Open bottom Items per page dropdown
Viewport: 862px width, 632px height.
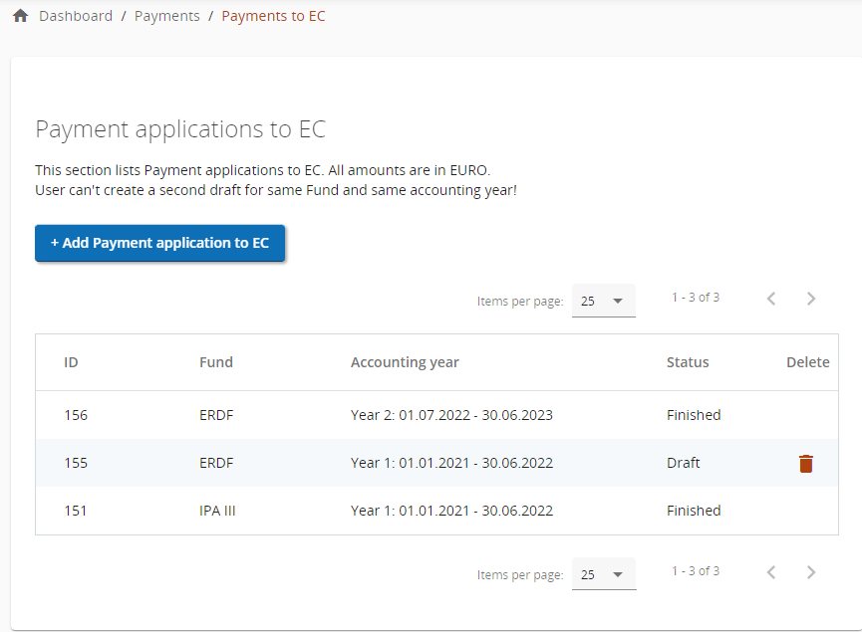pos(604,574)
